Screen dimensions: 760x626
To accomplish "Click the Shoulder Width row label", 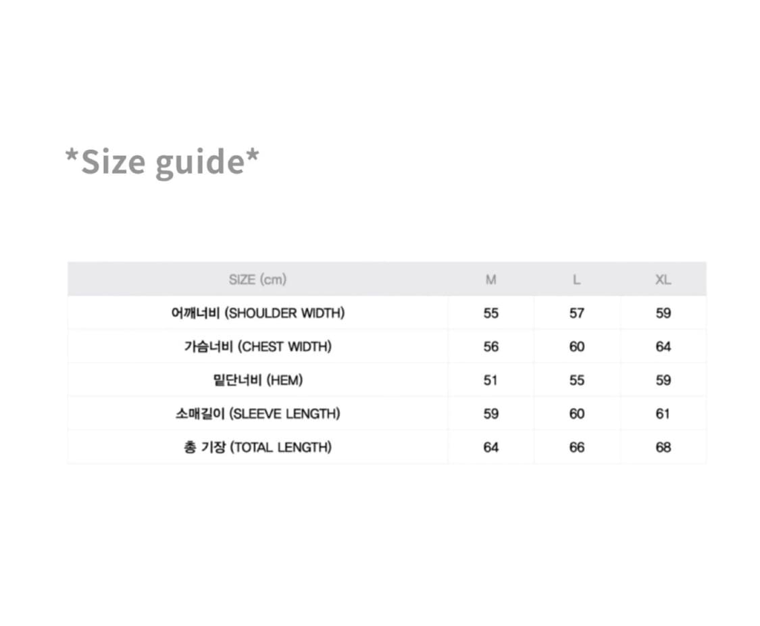I will 258,313.
